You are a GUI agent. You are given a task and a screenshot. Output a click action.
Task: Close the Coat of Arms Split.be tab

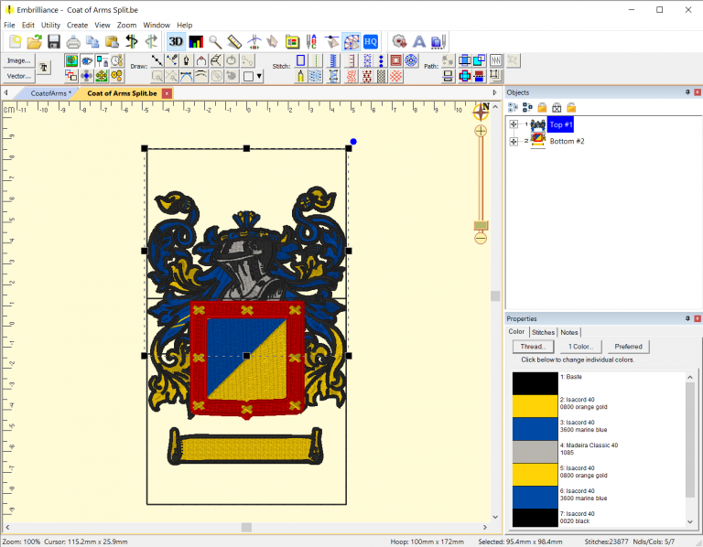click(166, 93)
